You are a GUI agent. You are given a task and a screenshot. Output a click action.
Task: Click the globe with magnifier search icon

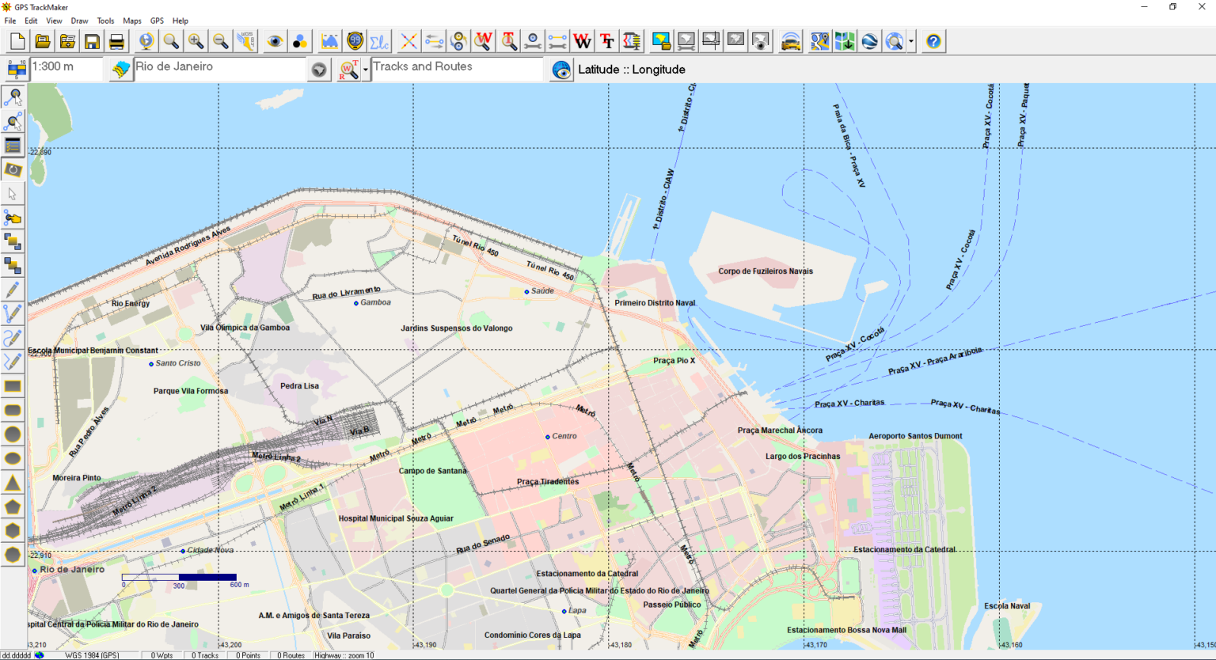pyautogui.click(x=895, y=41)
